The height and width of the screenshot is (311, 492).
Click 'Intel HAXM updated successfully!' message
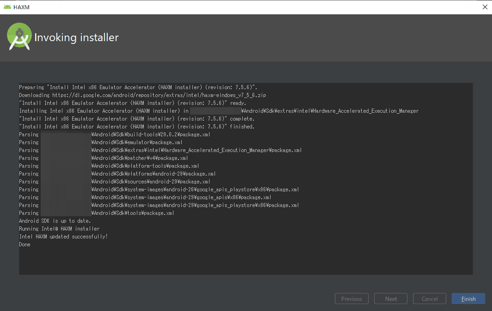point(63,237)
